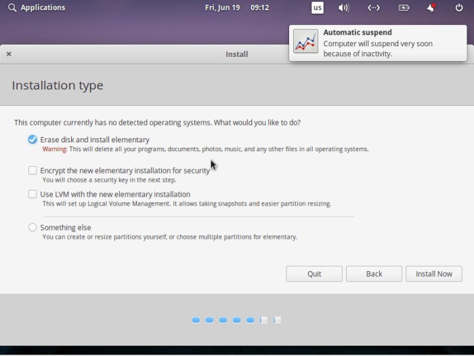The height and width of the screenshot is (356, 474).
Task: Open the us keyboard layout indicator
Action: (x=318, y=7)
